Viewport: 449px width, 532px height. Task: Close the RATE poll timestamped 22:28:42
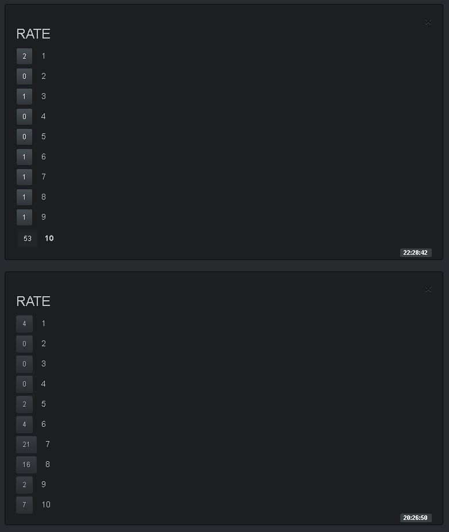(428, 22)
